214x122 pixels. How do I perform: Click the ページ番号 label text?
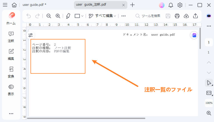[41, 45]
